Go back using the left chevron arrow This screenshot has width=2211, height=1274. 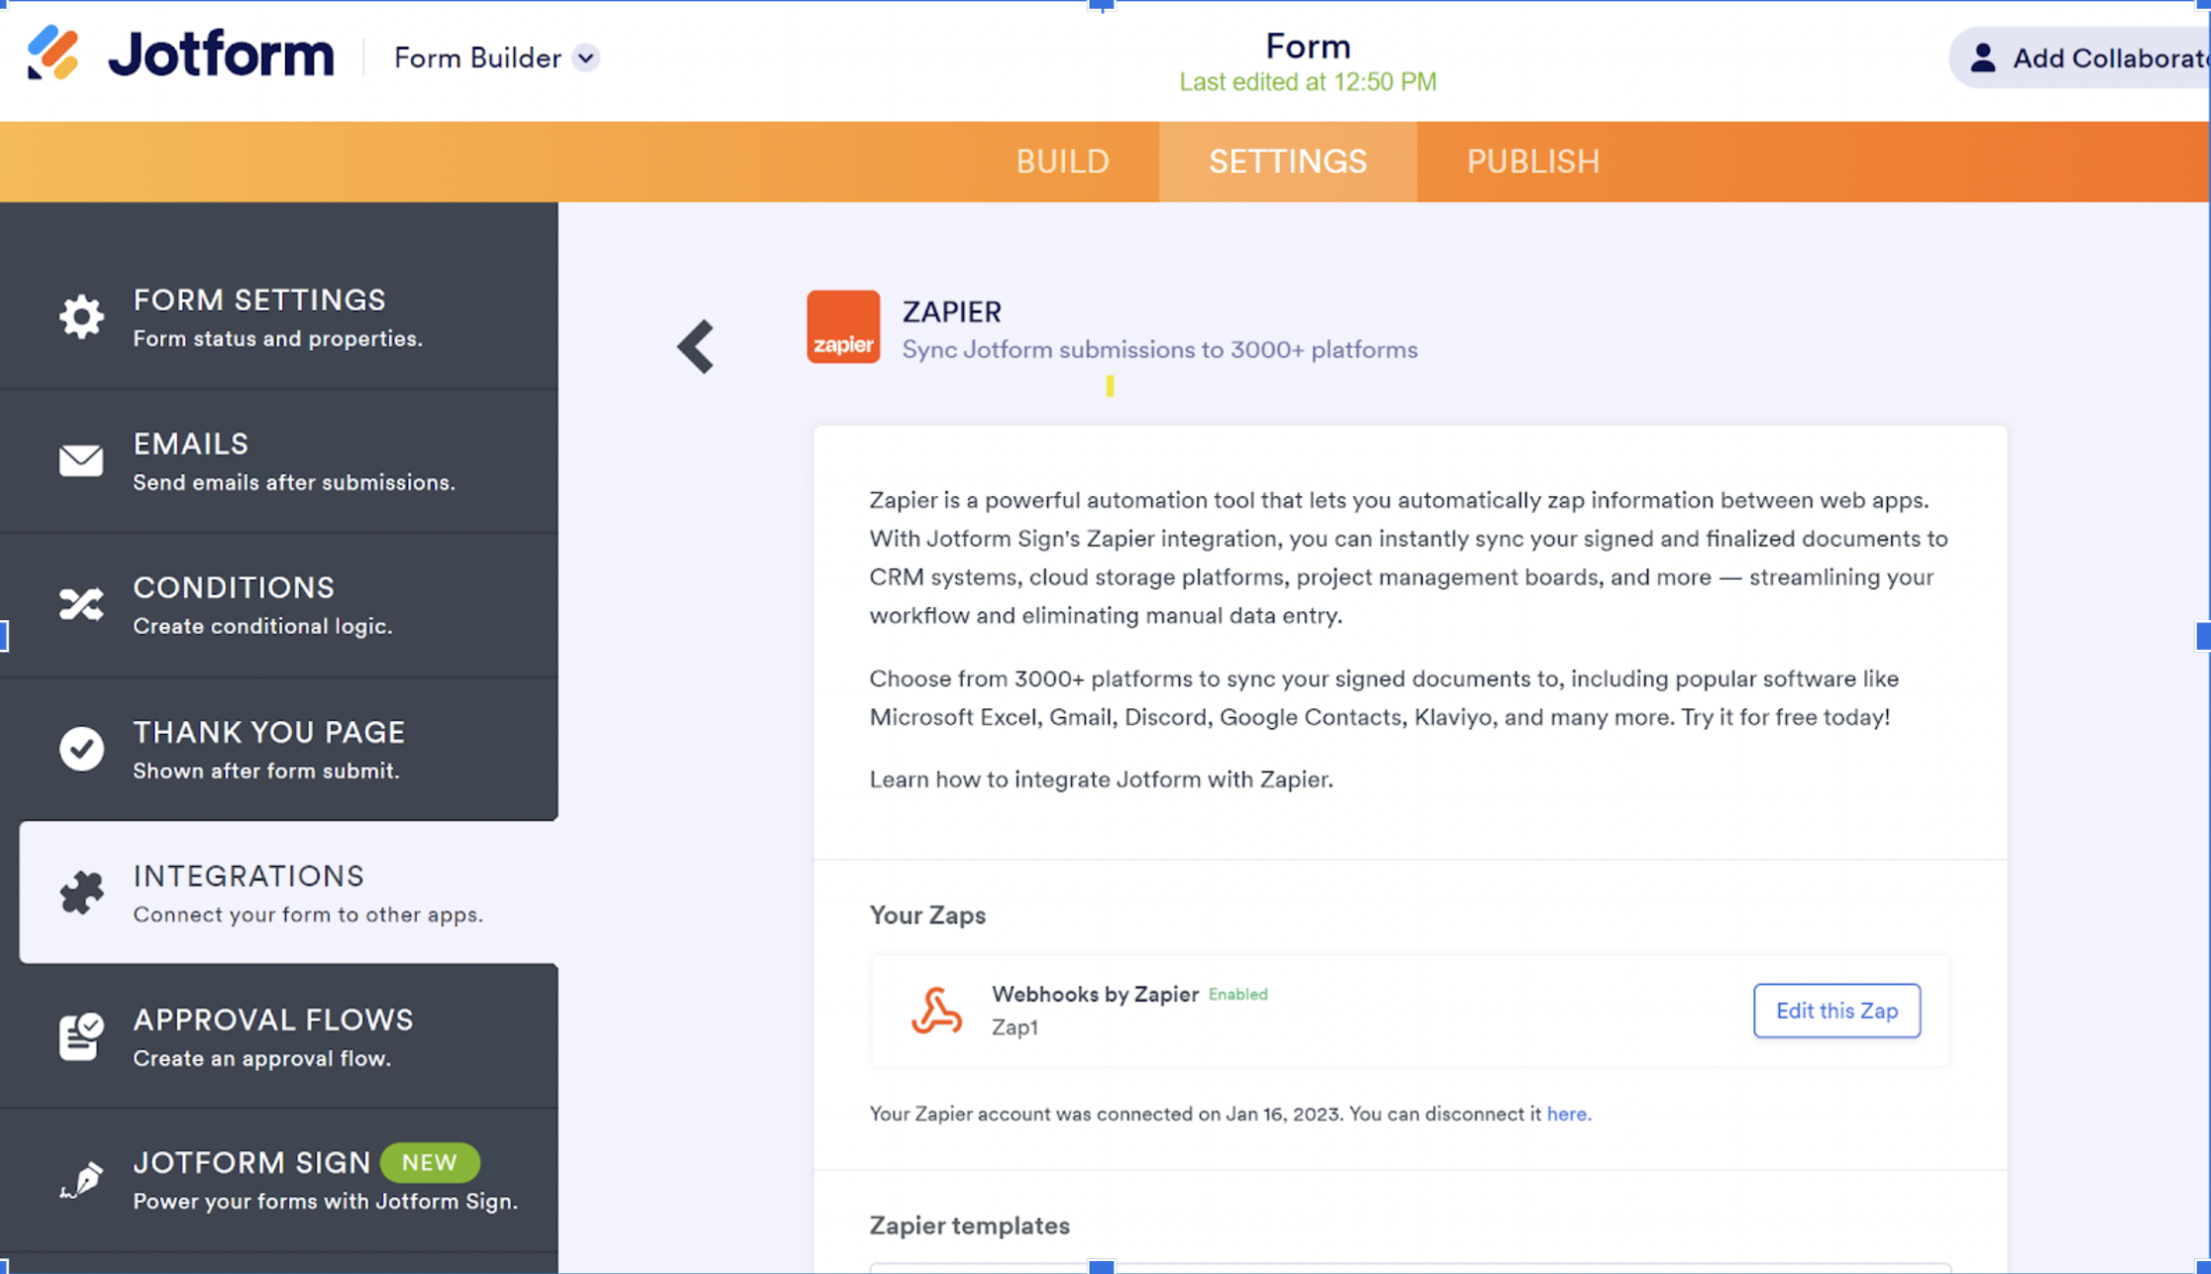pyautogui.click(x=696, y=347)
